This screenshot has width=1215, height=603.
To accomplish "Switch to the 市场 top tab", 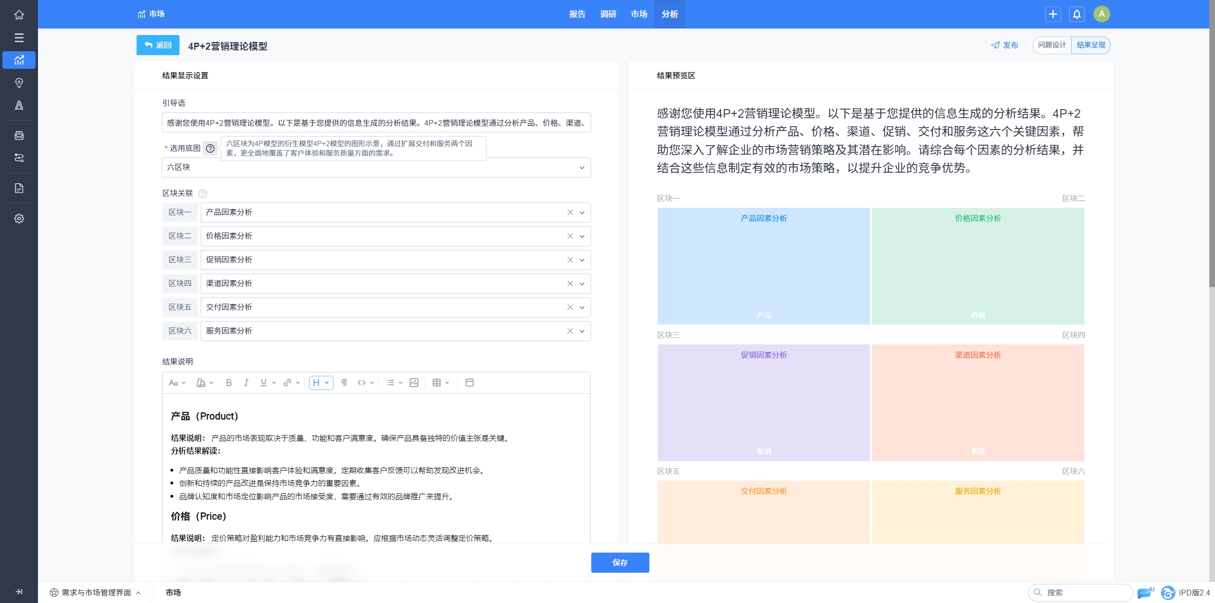I will pos(639,14).
